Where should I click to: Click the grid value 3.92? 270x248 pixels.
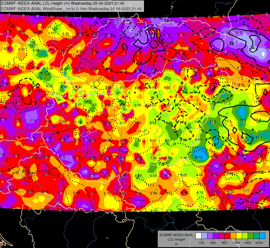click(x=63, y=122)
